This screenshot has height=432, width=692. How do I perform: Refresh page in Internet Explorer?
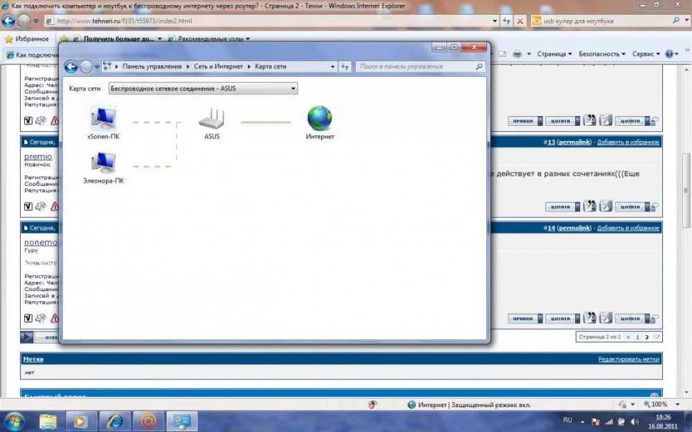507,21
